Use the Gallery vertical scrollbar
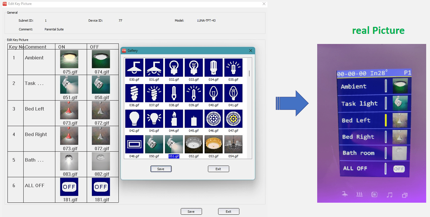 point(249,108)
